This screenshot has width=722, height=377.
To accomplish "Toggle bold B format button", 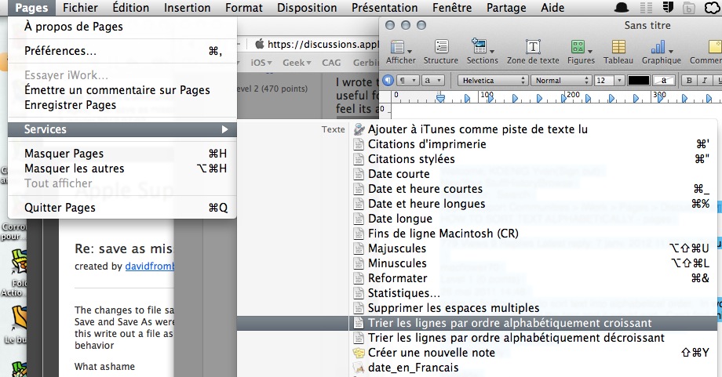I will (x=689, y=81).
